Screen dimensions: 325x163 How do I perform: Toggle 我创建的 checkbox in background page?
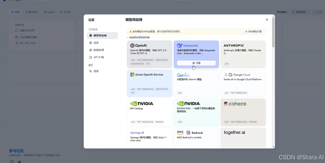point(274,12)
